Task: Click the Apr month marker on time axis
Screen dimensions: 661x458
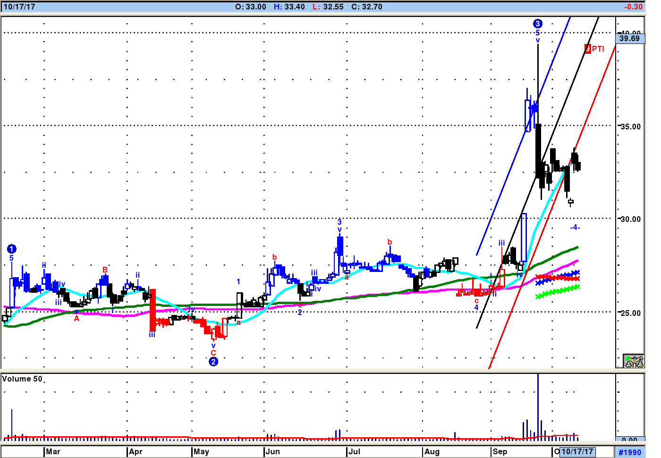Action: coord(136,451)
